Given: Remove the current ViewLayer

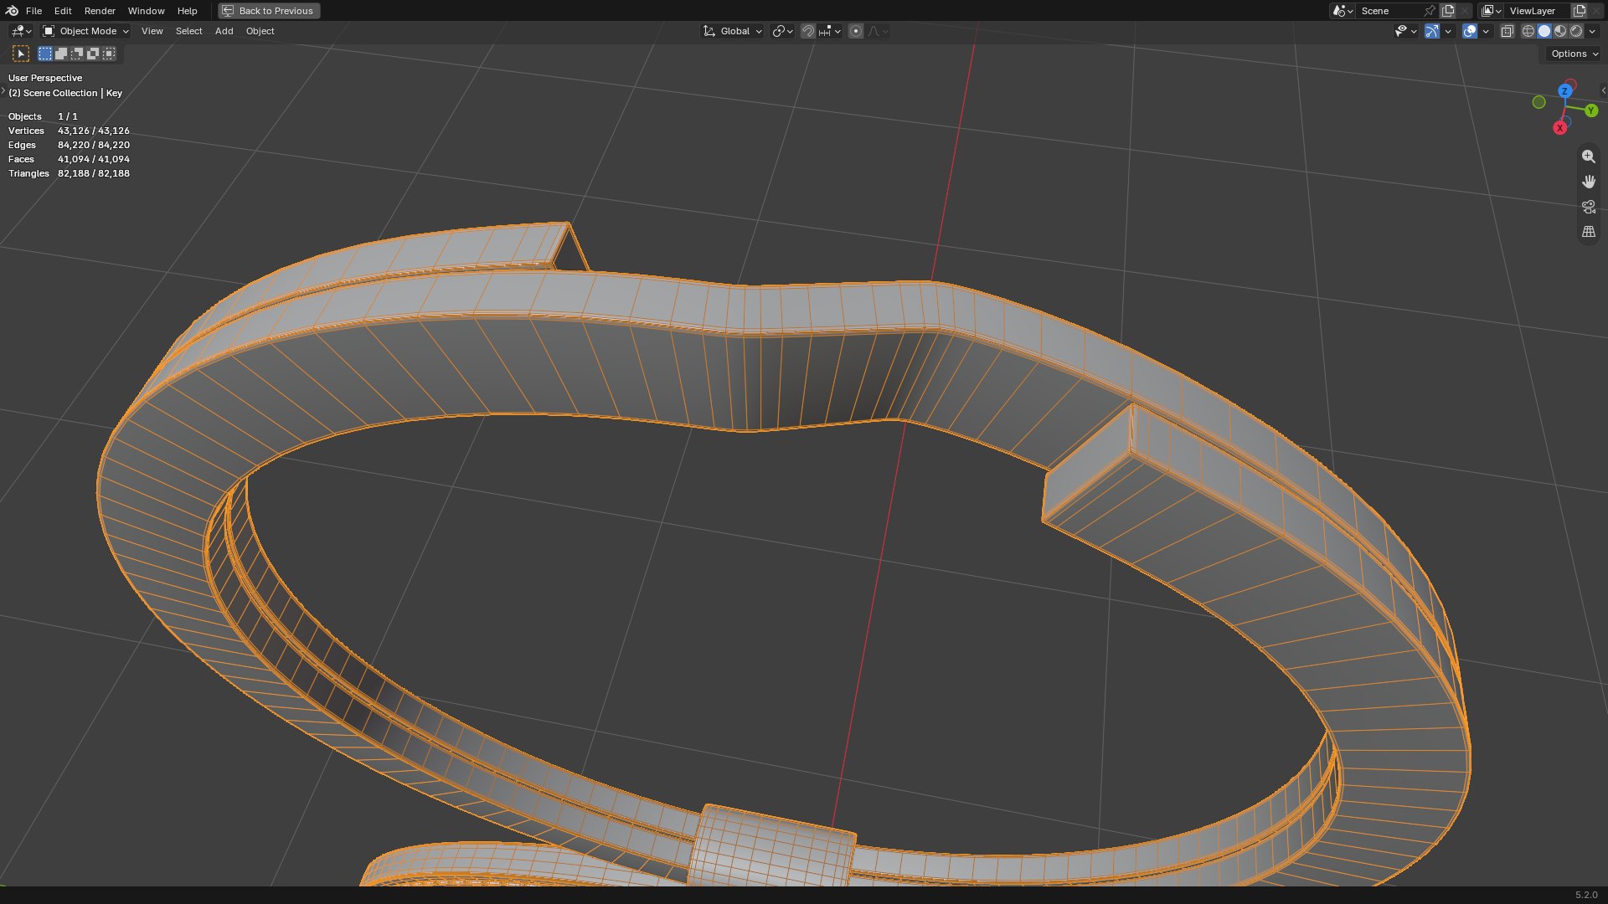Looking at the screenshot, I should click(1596, 11).
